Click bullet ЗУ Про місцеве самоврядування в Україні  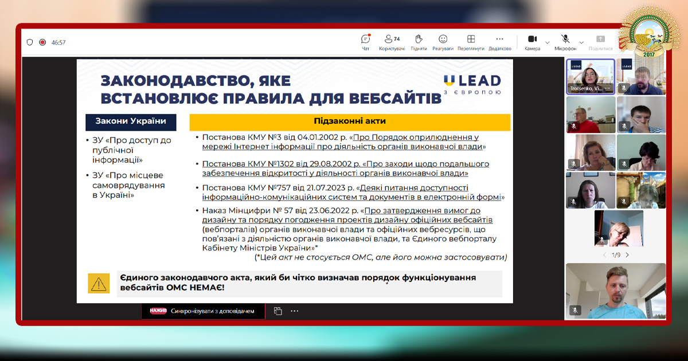coord(128,185)
